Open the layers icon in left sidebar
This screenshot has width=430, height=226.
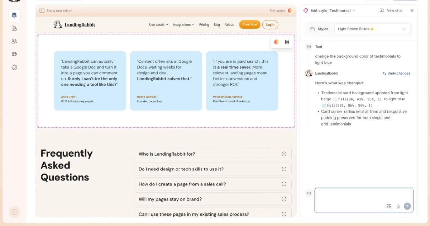[14, 15]
